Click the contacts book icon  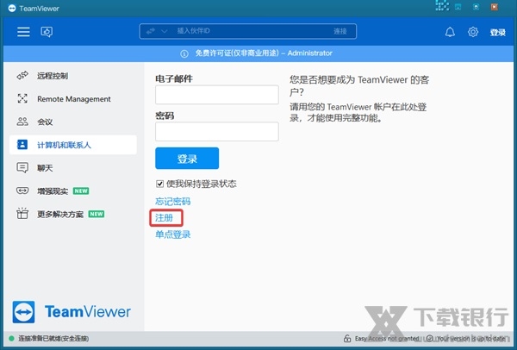22,145
